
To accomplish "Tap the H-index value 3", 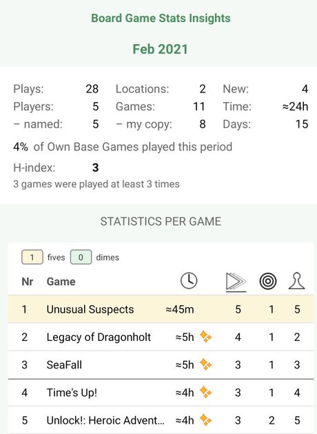I will pos(95,167).
